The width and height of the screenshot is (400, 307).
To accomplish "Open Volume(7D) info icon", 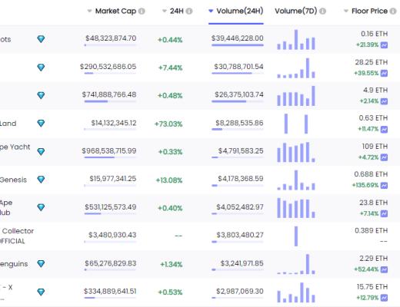I will click(322, 12).
